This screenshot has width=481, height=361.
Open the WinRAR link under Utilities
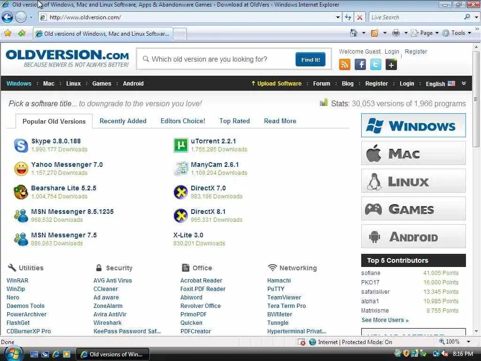coord(17,280)
